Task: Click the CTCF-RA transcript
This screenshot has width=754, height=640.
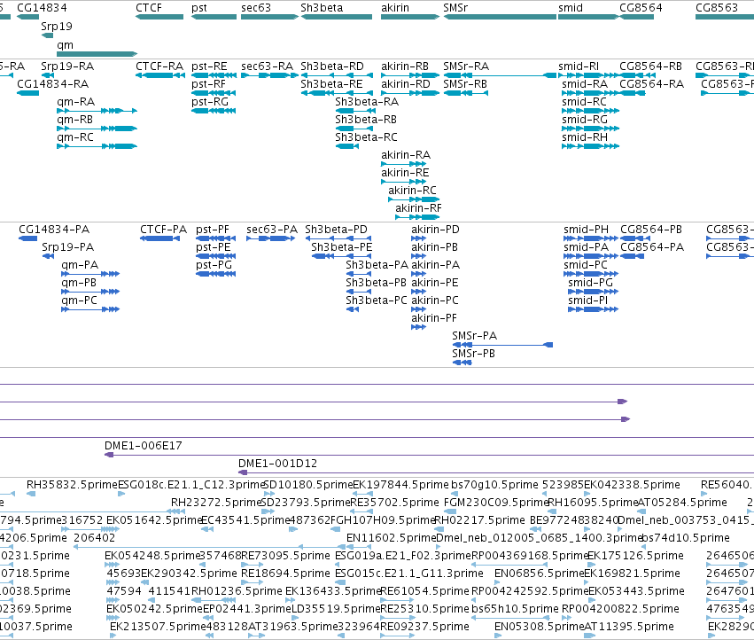Action: [160, 75]
